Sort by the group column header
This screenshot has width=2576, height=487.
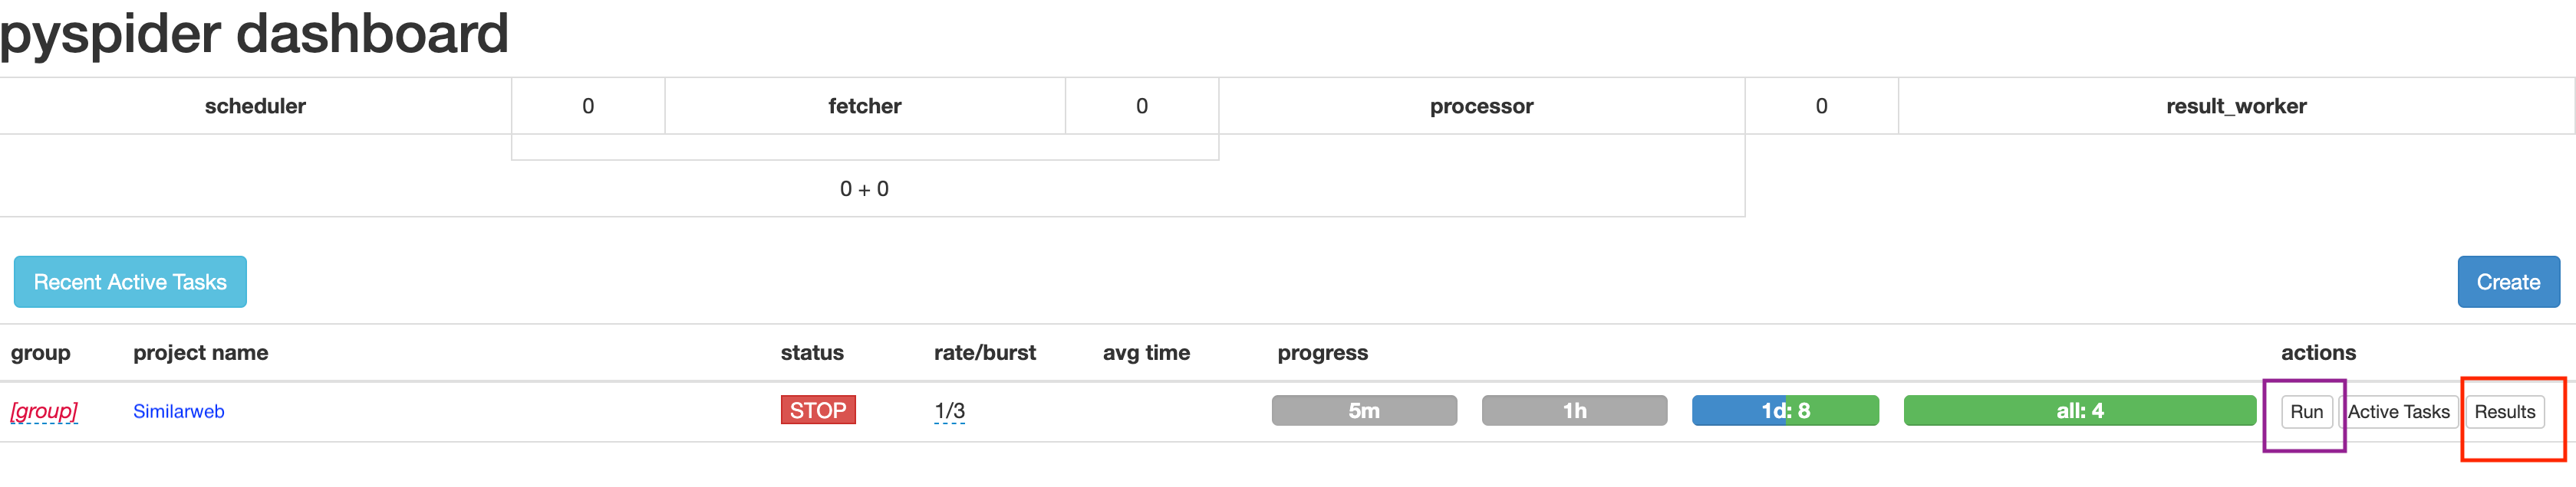41,352
